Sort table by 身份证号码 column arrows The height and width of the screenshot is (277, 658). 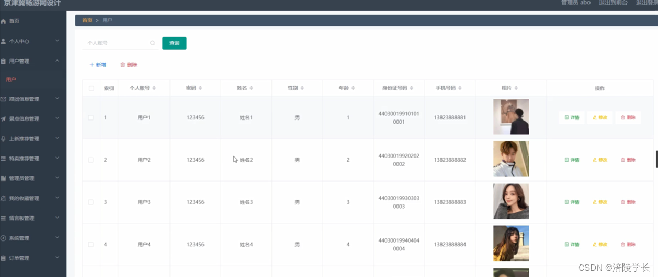[412, 88]
